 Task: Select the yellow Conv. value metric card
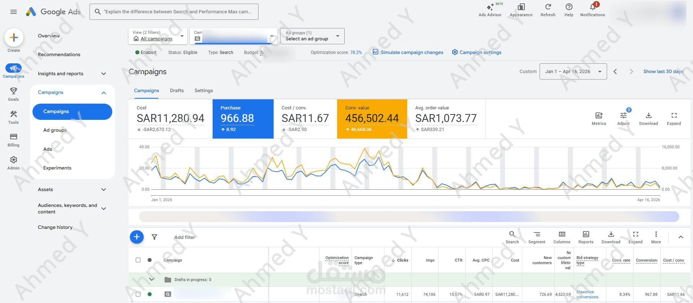(372, 119)
